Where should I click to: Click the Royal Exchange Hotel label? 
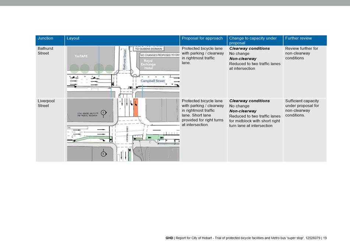click(148, 64)
